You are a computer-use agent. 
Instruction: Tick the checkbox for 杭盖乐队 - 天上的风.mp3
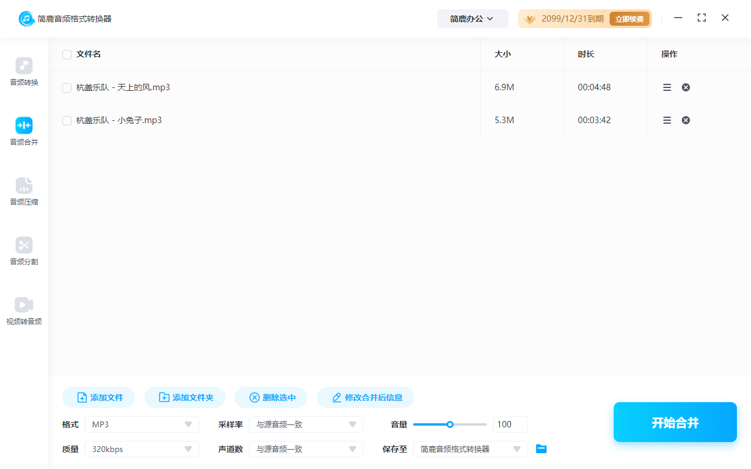point(66,87)
